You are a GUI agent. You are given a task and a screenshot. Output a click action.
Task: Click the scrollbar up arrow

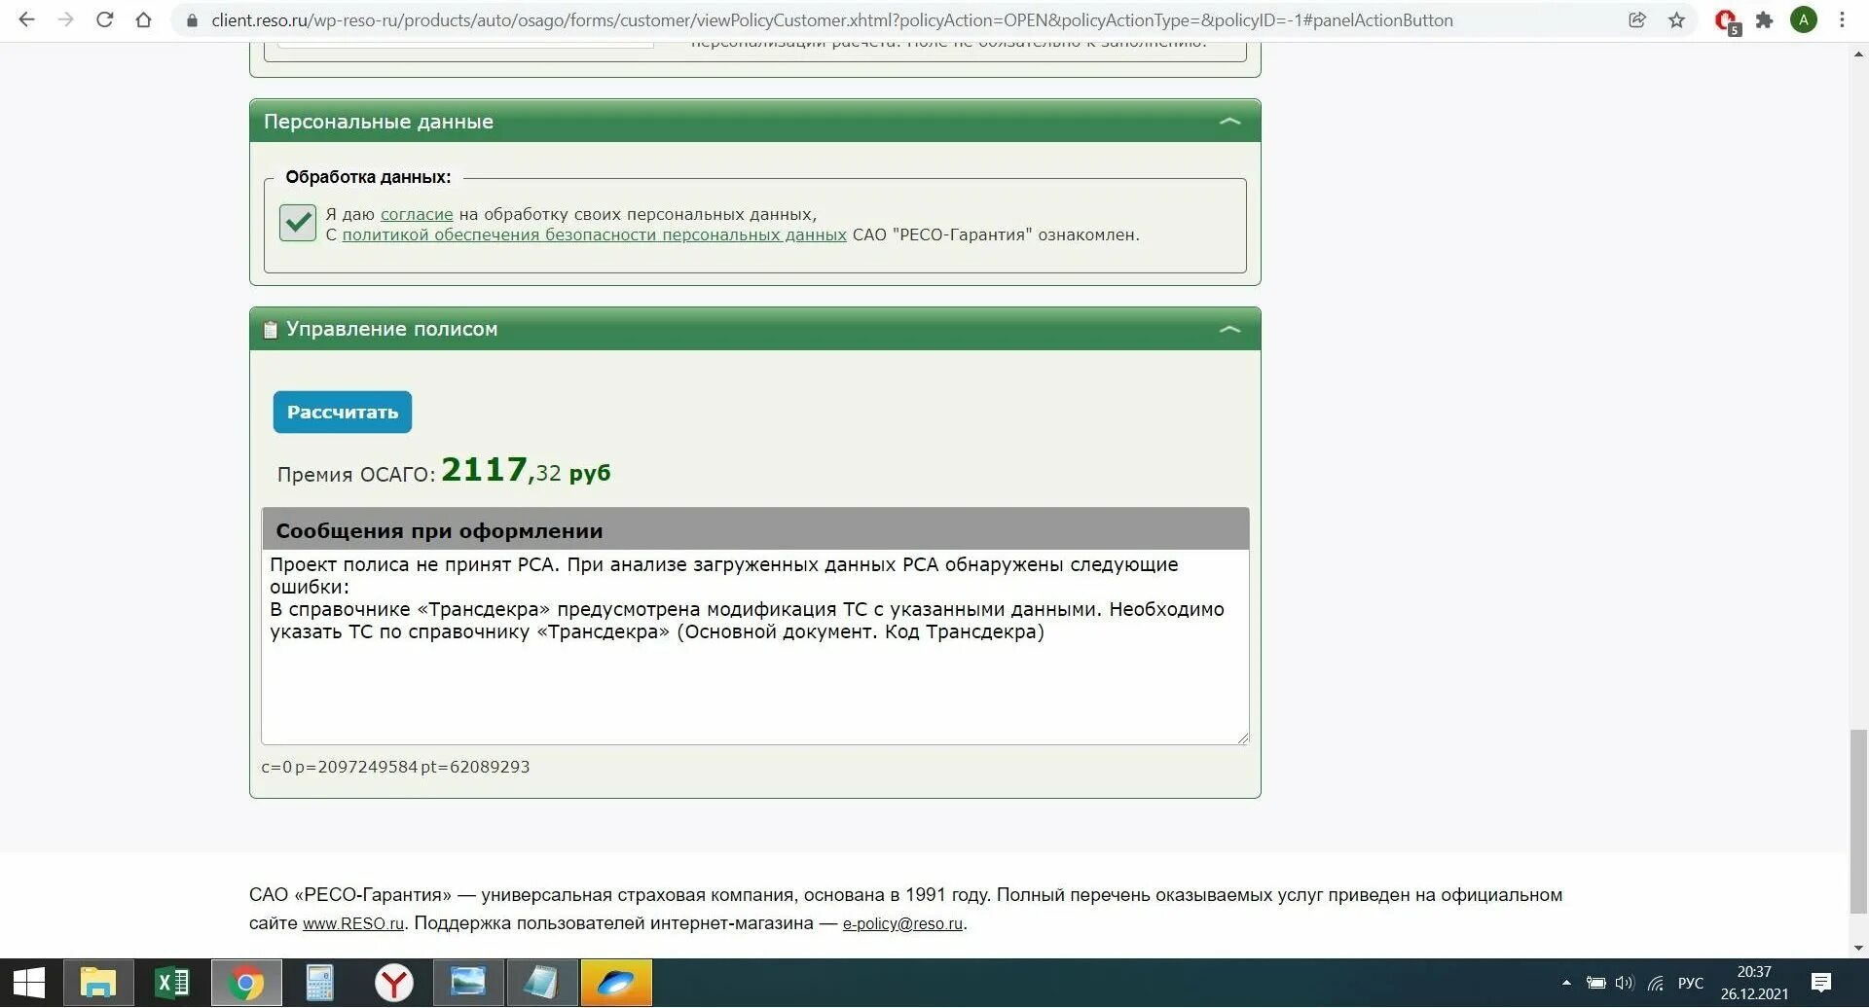1858,54
